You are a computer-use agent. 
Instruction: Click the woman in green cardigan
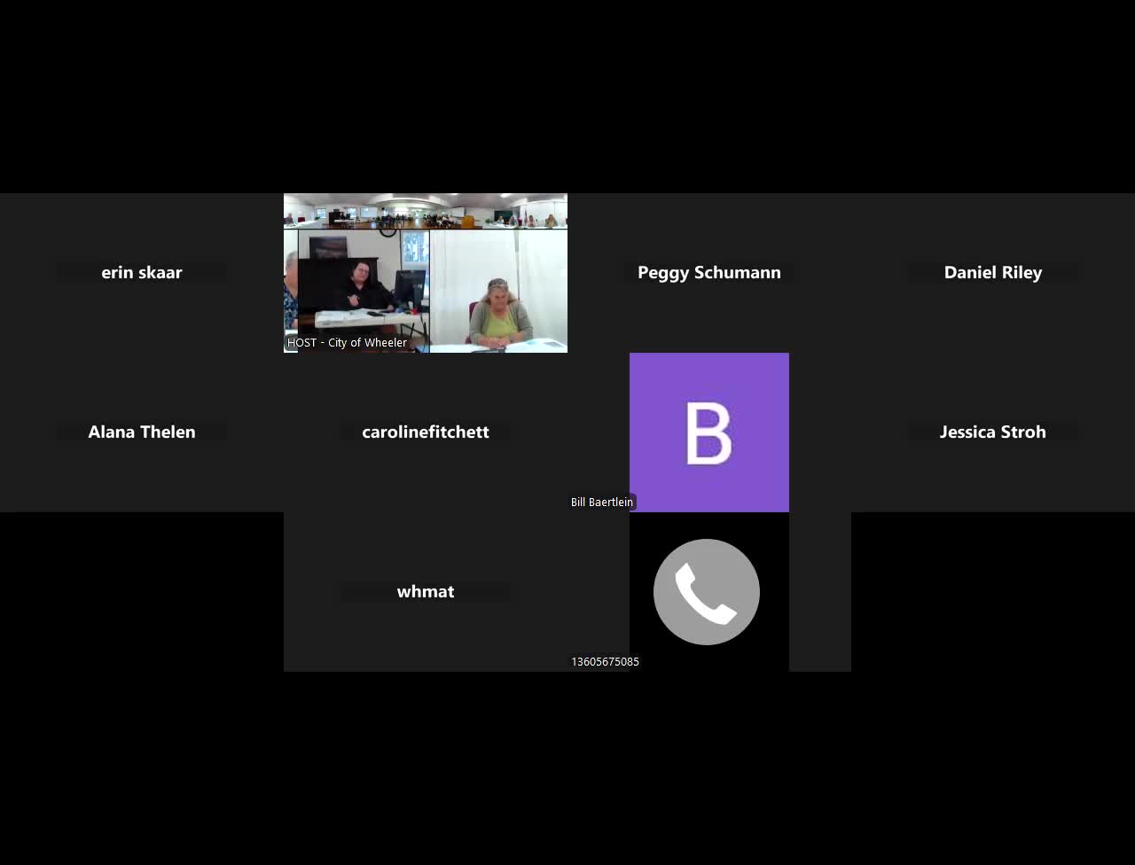pyautogui.click(x=500, y=315)
